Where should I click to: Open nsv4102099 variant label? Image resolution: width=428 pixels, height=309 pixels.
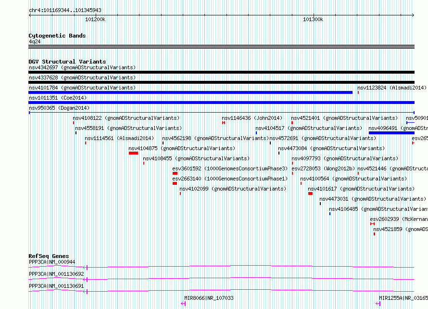(x=233, y=189)
